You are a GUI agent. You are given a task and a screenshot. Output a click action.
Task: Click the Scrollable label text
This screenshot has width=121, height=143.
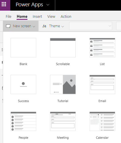coord(63,64)
